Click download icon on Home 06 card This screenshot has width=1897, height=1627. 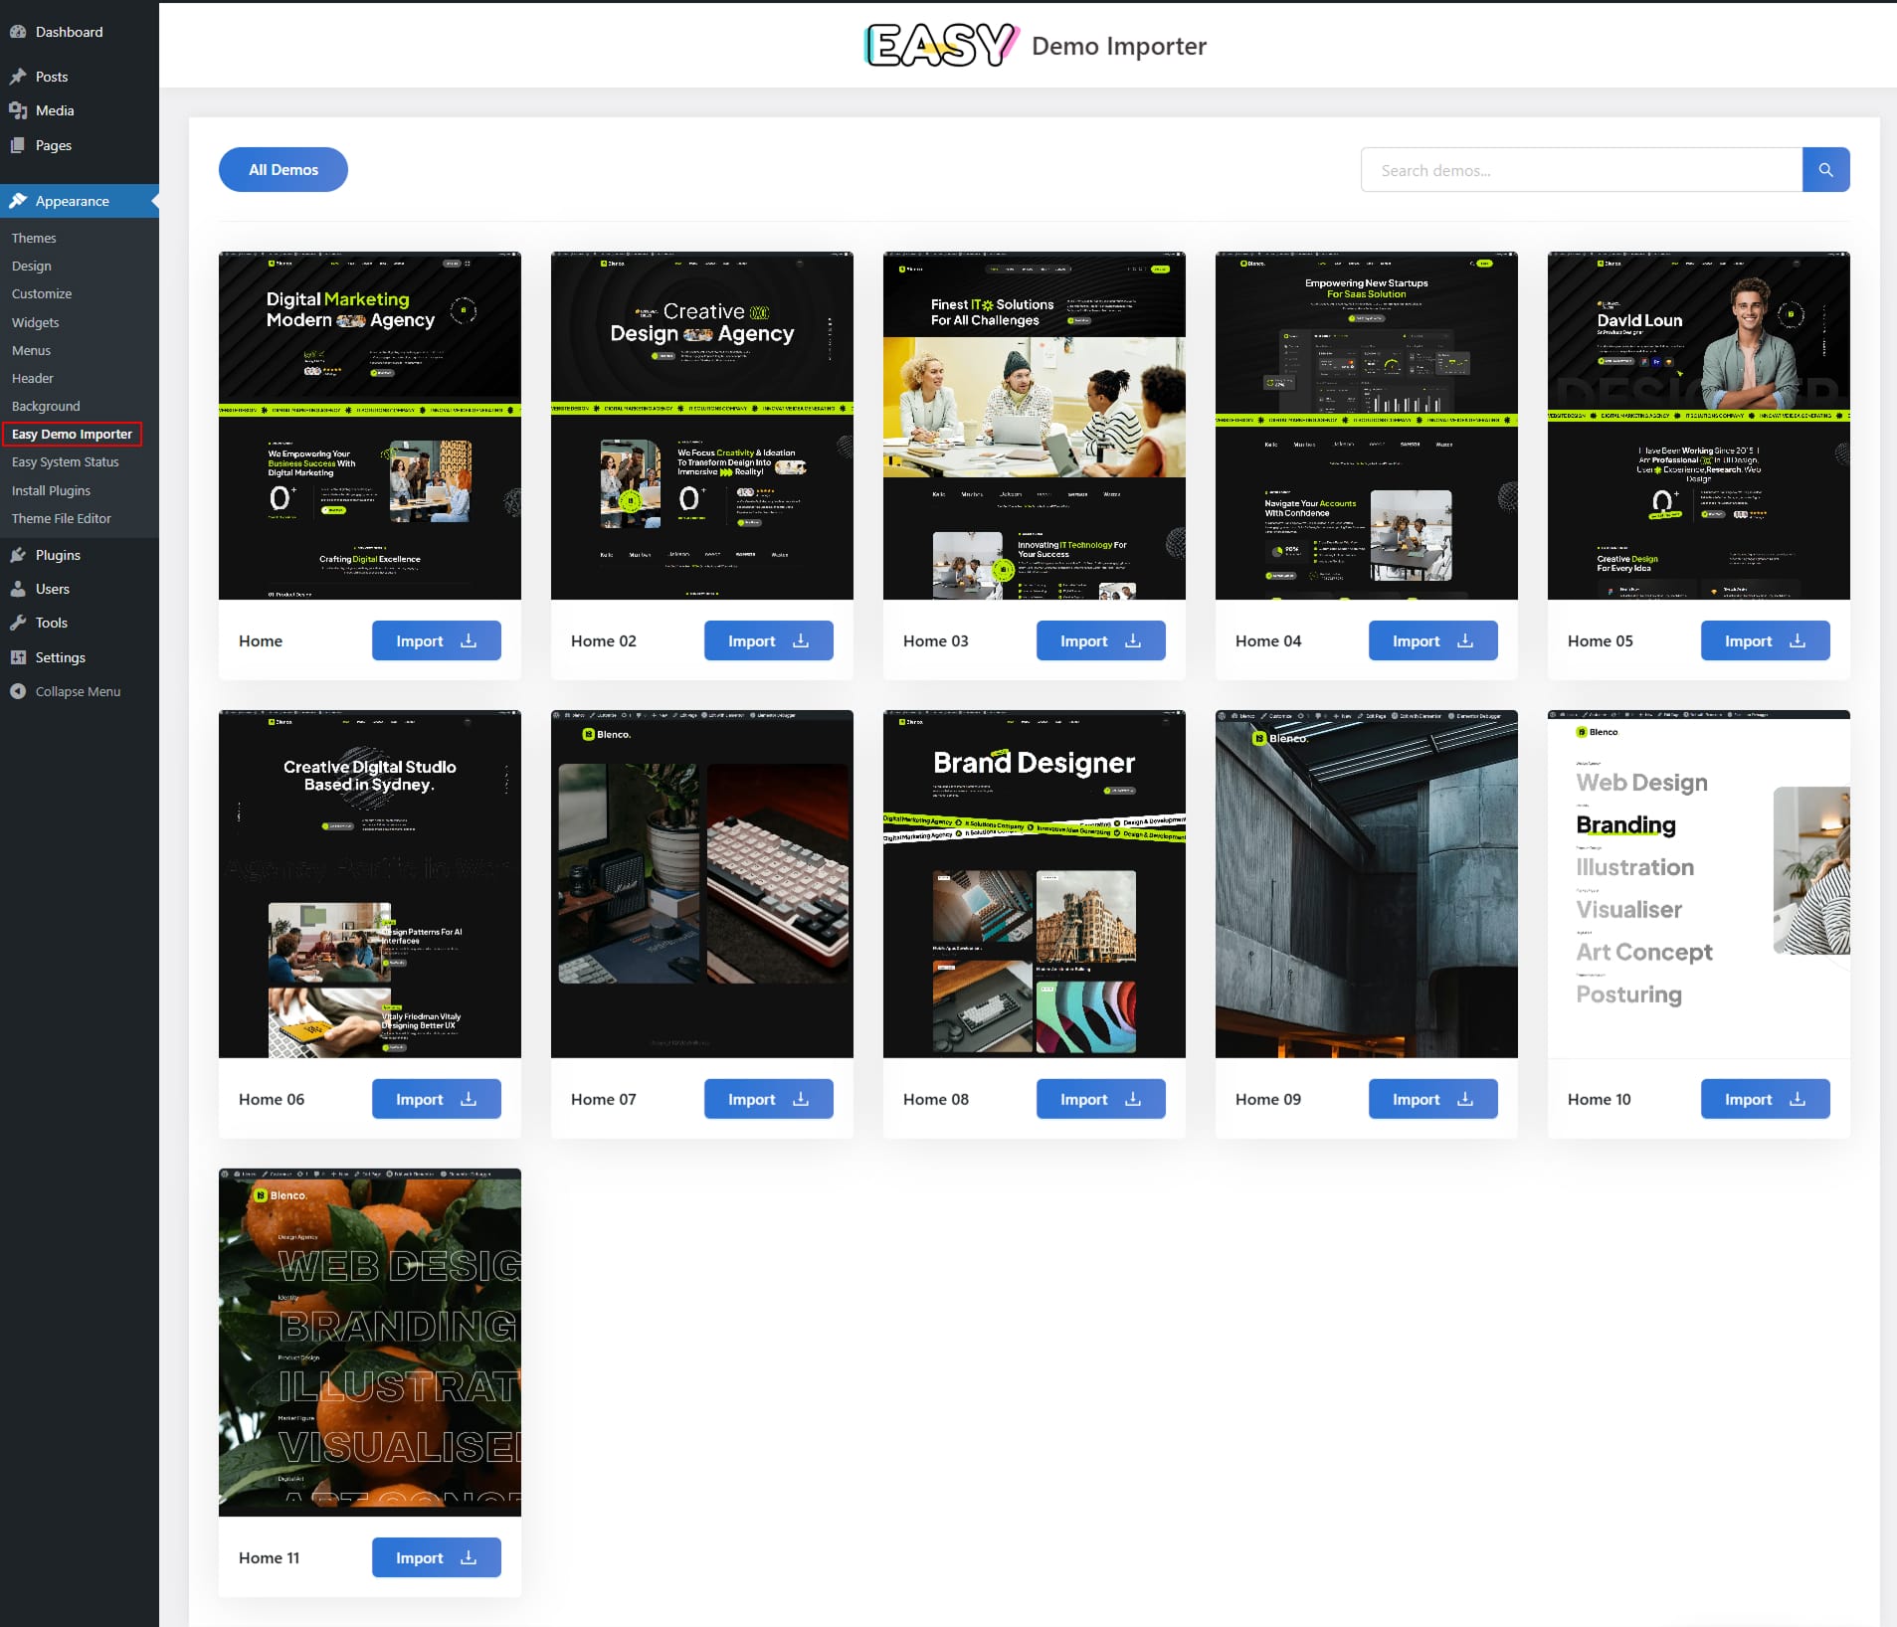pos(469,1099)
